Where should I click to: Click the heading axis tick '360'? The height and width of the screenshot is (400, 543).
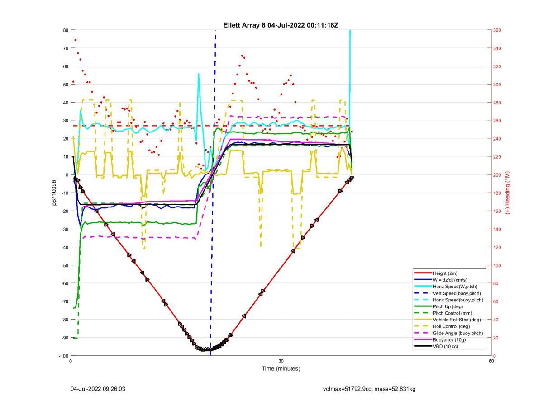coord(497,30)
